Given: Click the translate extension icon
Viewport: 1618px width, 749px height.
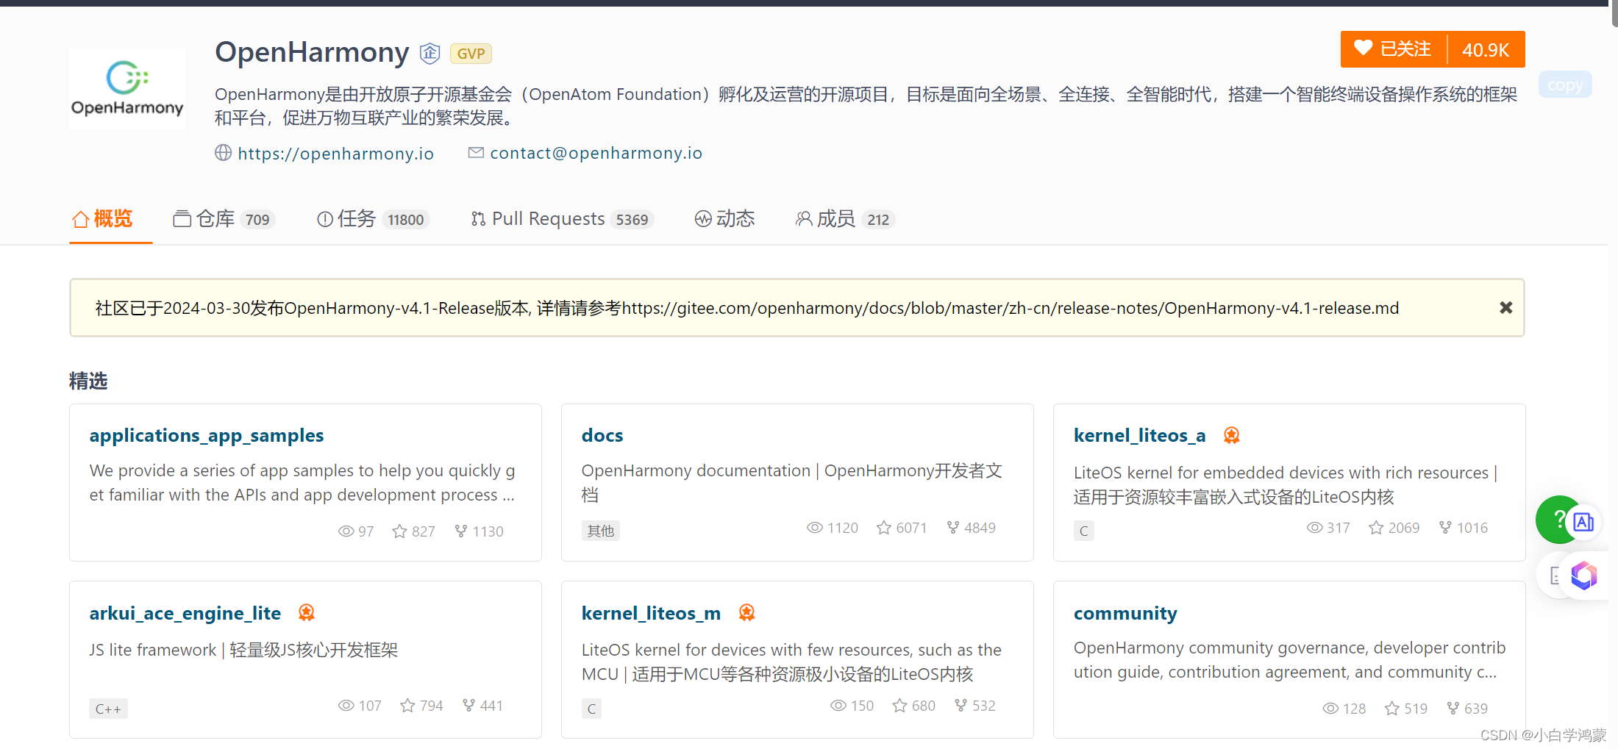Looking at the screenshot, I should [1583, 523].
